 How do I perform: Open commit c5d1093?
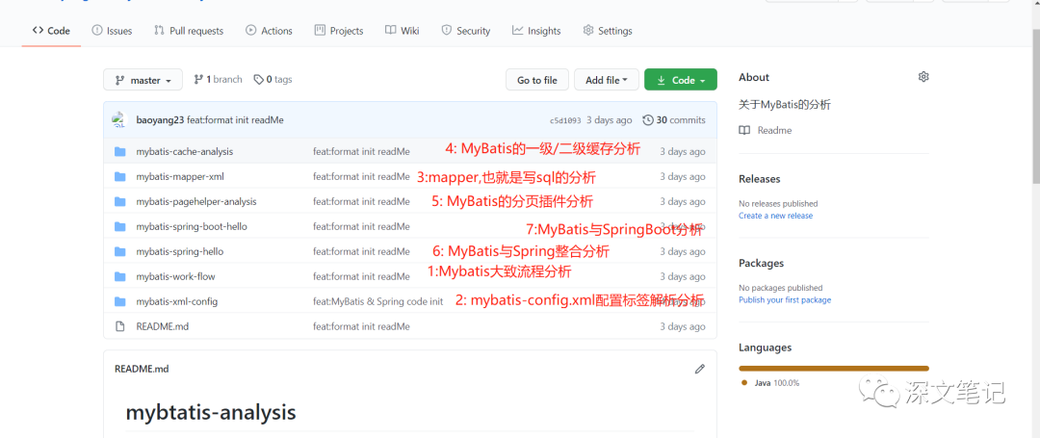[x=565, y=120]
